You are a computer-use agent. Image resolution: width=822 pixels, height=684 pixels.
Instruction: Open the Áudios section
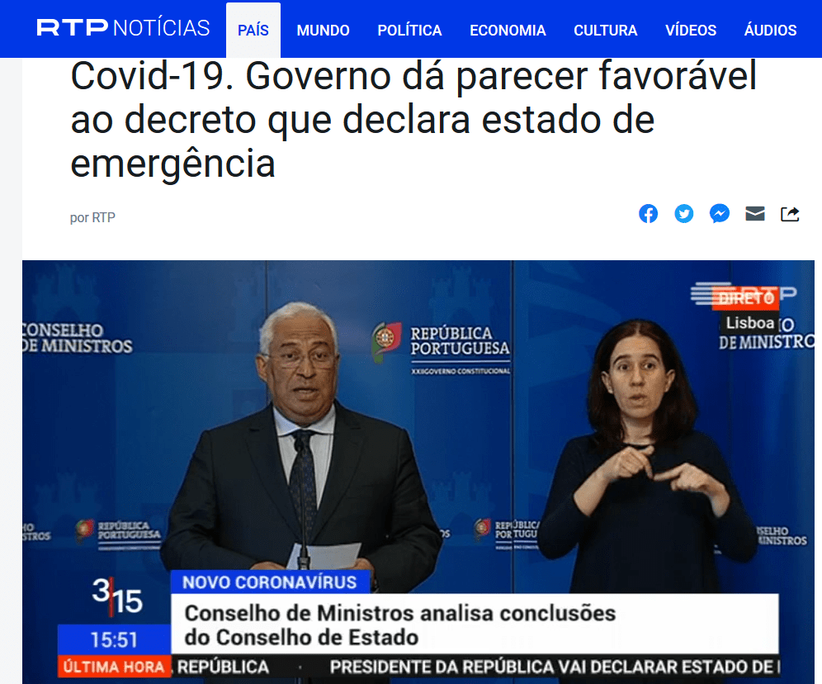coord(770,31)
